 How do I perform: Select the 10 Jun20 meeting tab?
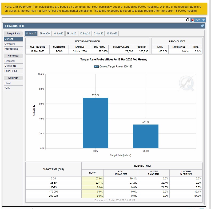click(58, 34)
